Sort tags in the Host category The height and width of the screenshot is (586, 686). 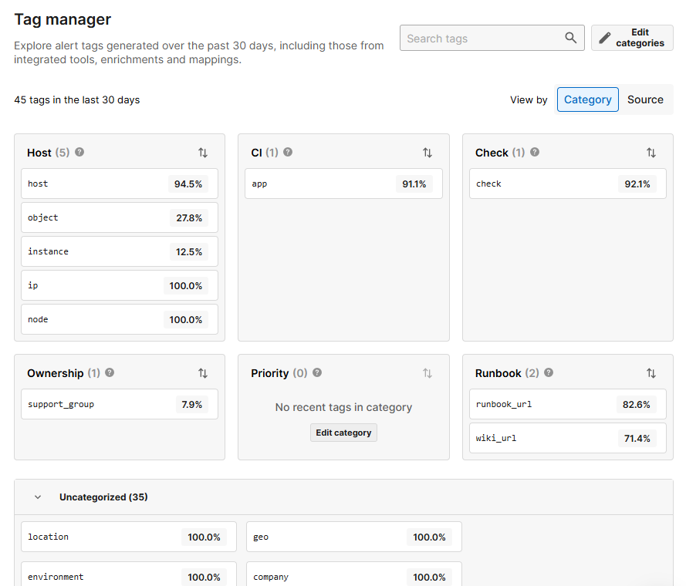(x=203, y=153)
